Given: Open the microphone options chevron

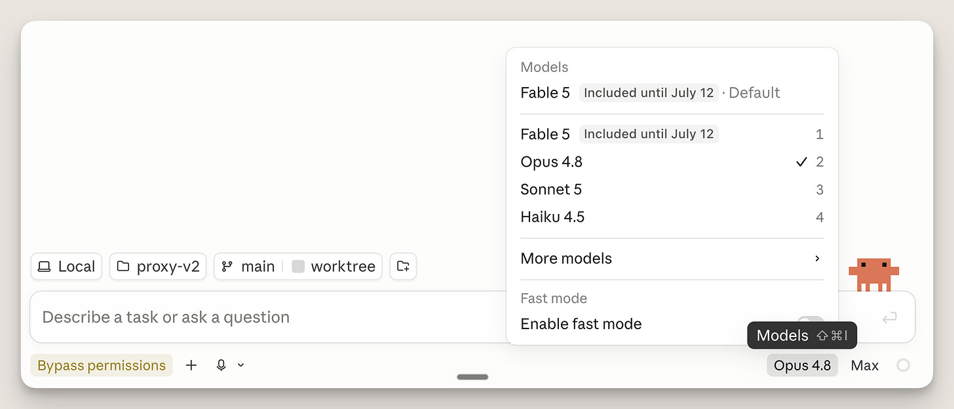Looking at the screenshot, I should coord(240,365).
